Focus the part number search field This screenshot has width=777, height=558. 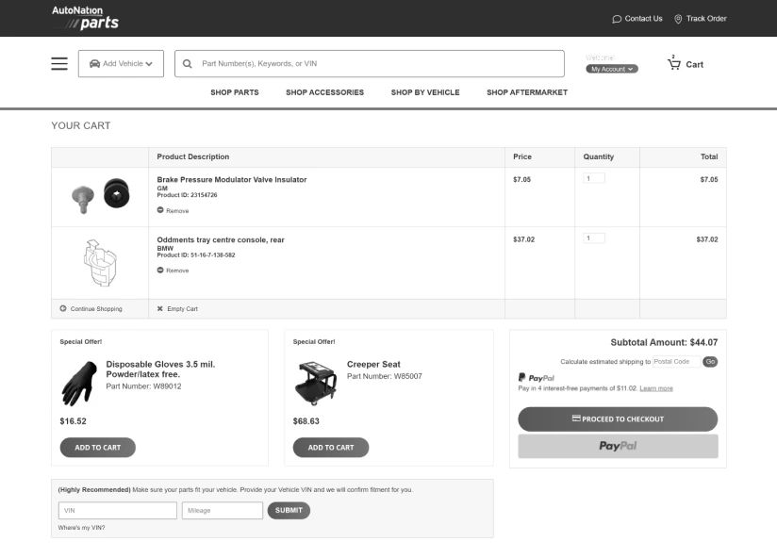370,63
